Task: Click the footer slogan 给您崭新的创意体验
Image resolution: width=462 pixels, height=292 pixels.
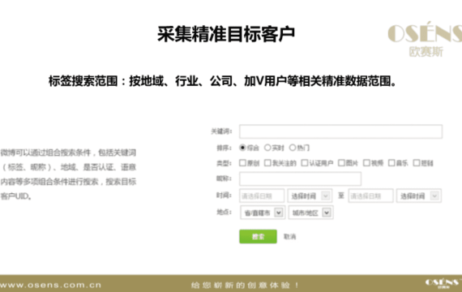Action: tap(245, 286)
